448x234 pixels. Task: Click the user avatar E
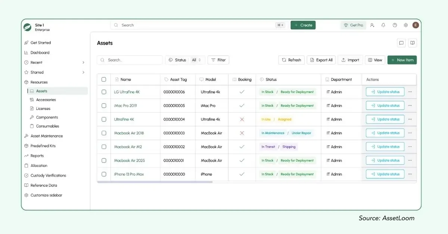[416, 25]
